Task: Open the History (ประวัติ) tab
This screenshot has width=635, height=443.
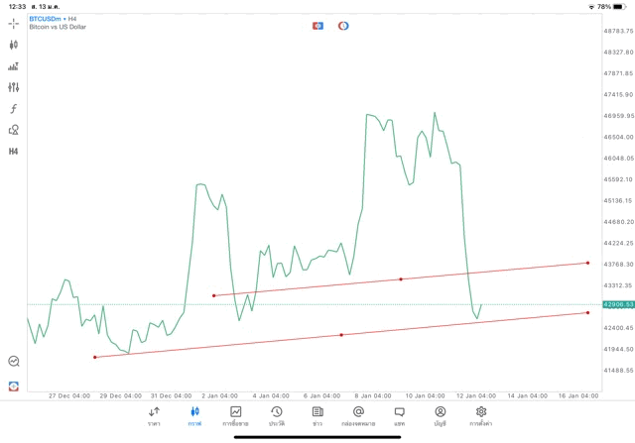Action: click(x=276, y=415)
